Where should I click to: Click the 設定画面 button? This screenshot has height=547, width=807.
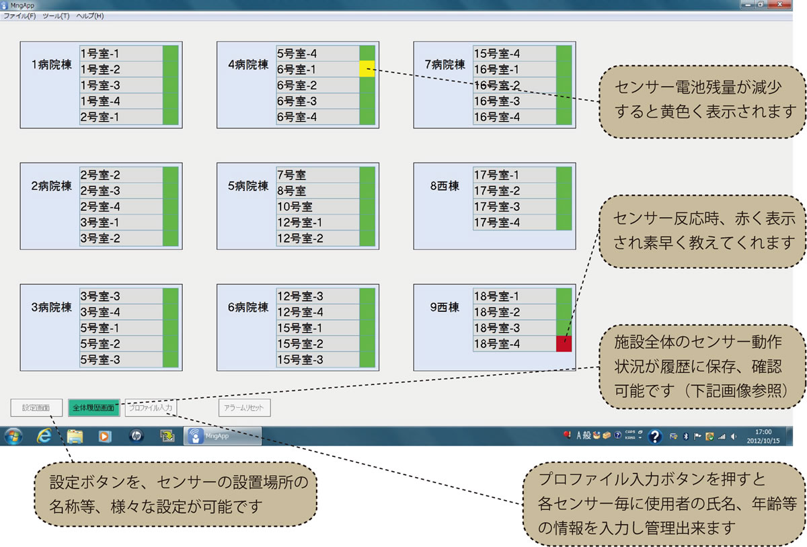coord(36,408)
